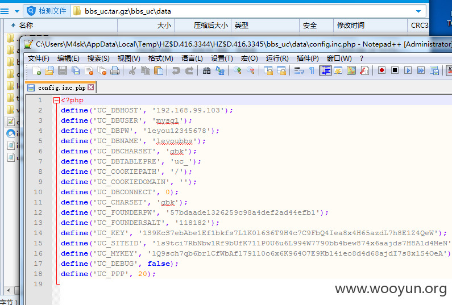Create a new file in Notepad++
This screenshot has height=305, width=452.
point(36,70)
